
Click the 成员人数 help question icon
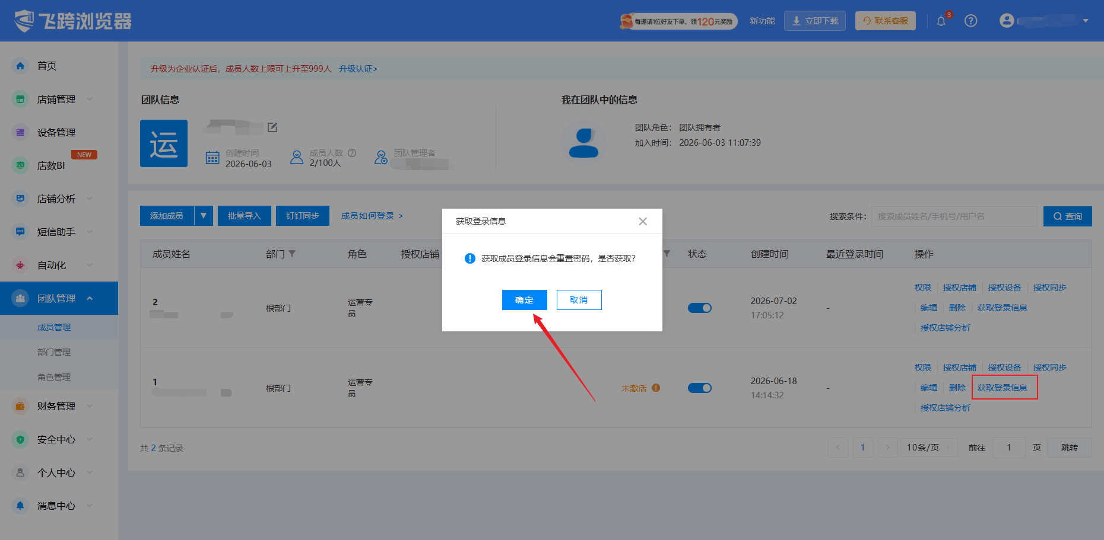pyautogui.click(x=352, y=153)
